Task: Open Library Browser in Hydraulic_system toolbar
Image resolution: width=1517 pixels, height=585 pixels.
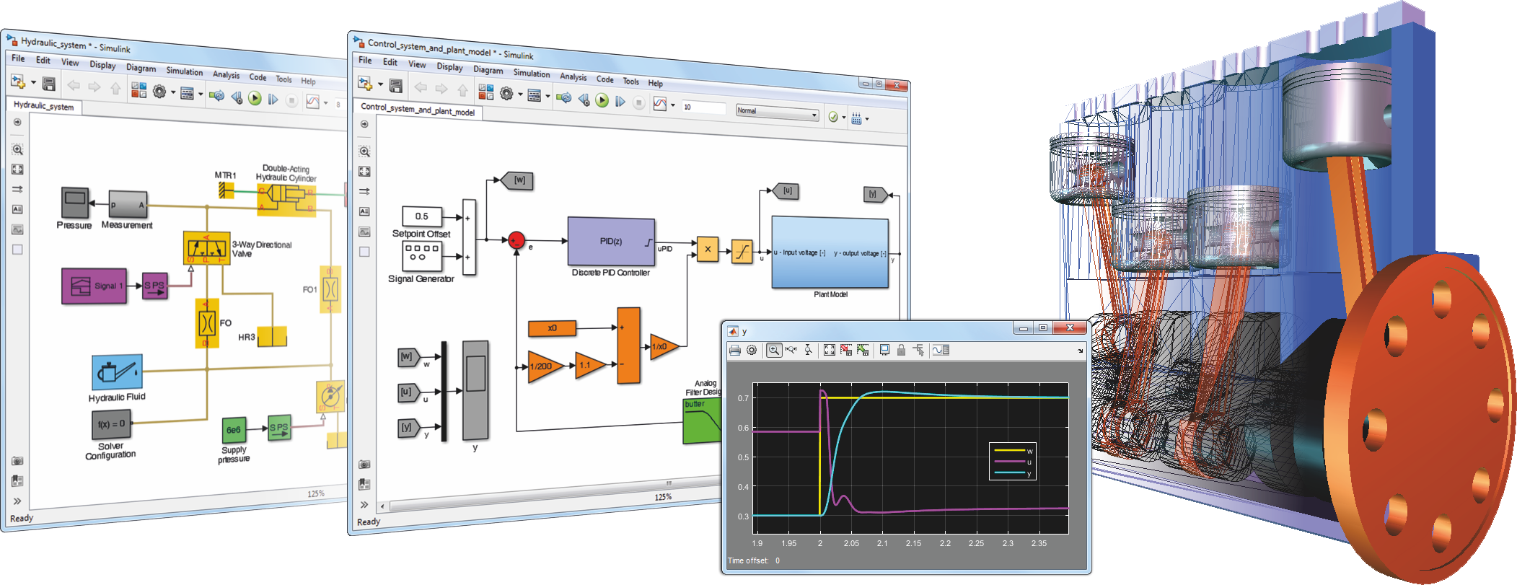Action: (138, 89)
